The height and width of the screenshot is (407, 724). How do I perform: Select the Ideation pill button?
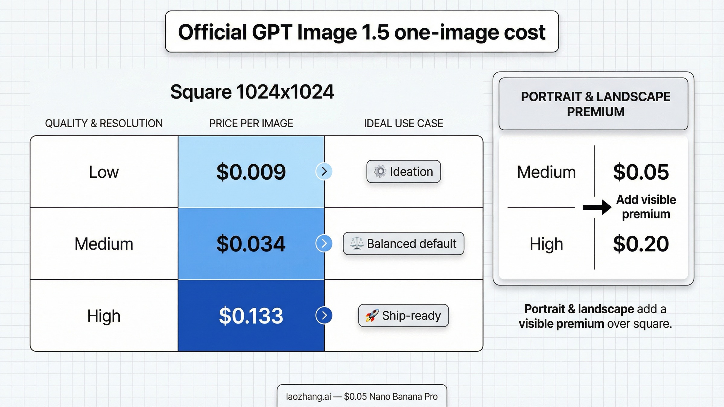coord(403,172)
